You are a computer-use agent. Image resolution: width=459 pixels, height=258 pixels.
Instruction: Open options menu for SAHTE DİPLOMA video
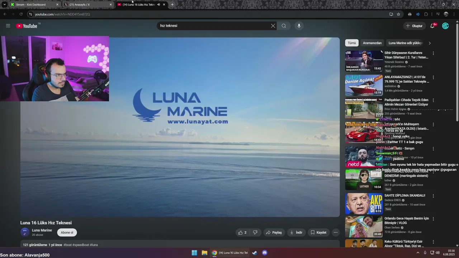[433, 196]
